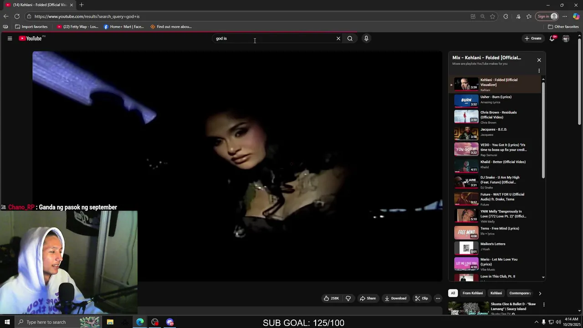This screenshot has height=328, width=583.
Task: Open the zoom-out magnifier in address bar
Action: pyautogui.click(x=482, y=16)
